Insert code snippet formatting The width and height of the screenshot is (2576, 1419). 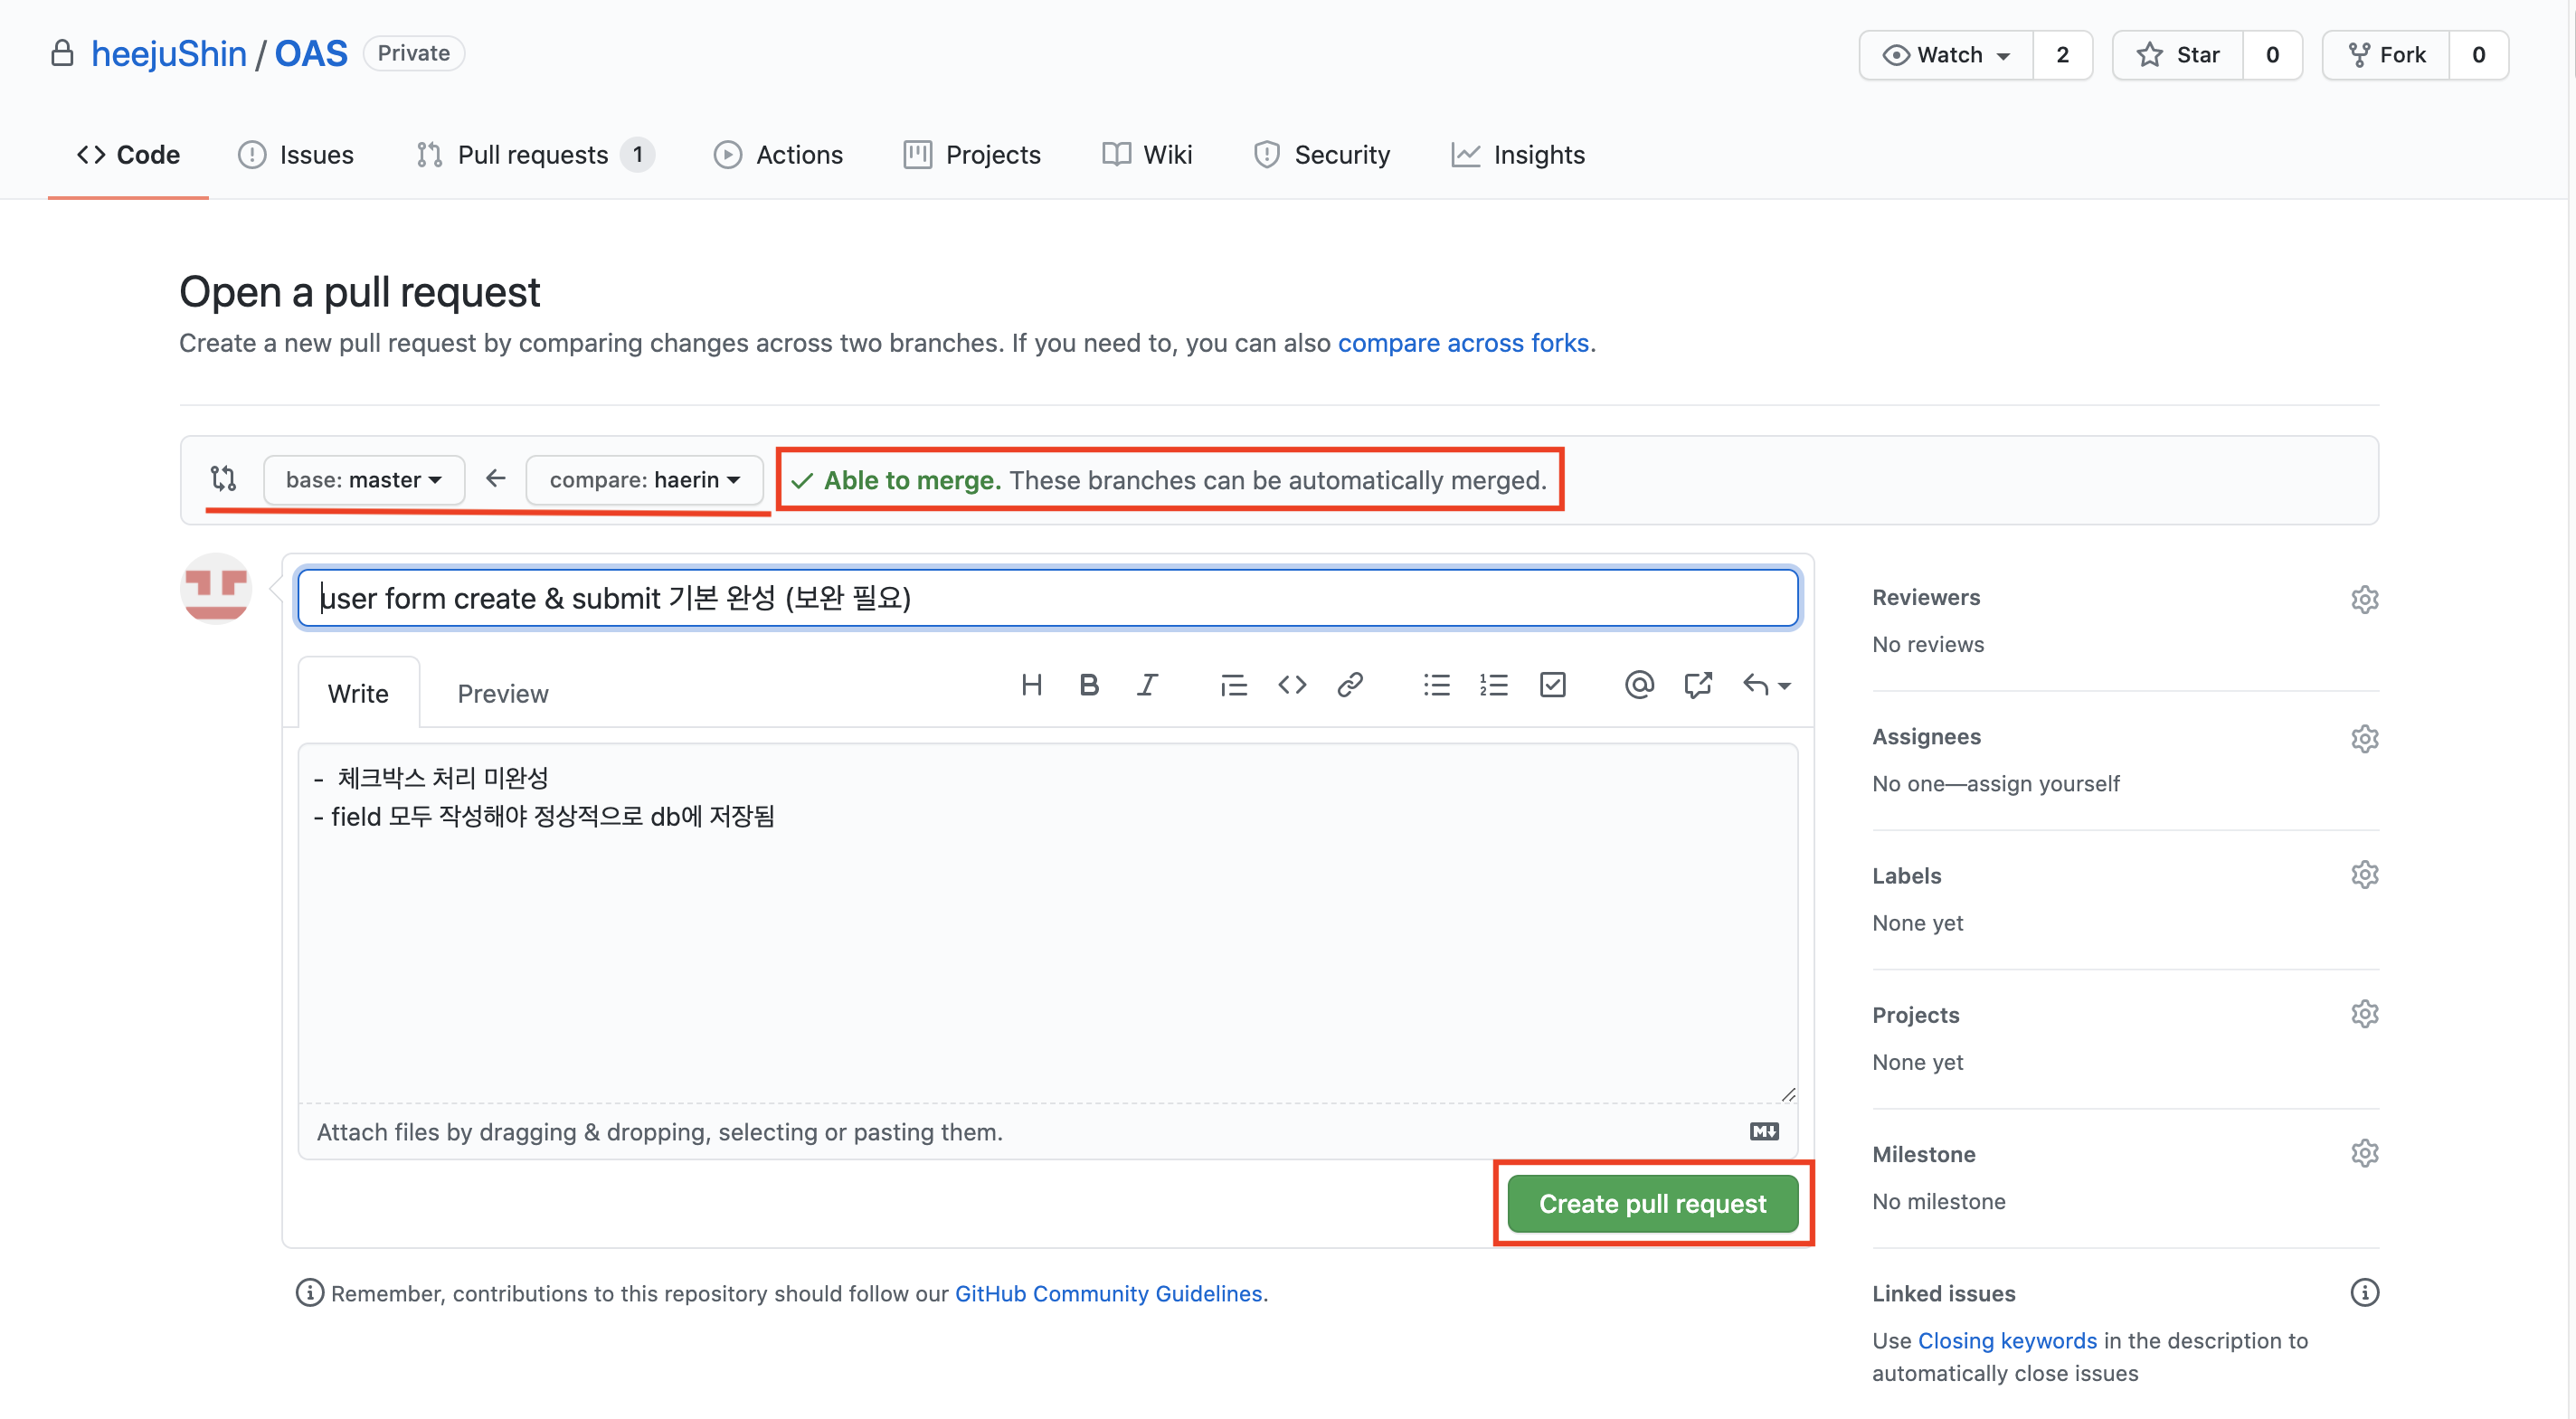[1292, 685]
